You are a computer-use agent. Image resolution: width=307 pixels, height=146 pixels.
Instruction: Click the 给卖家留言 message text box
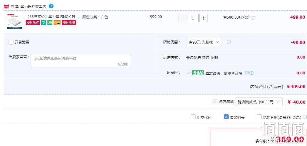81,61
